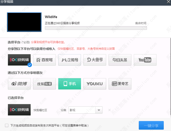The image size is (171, 131).
Task: Choose the 百家号 platform
Action: tap(44, 60)
